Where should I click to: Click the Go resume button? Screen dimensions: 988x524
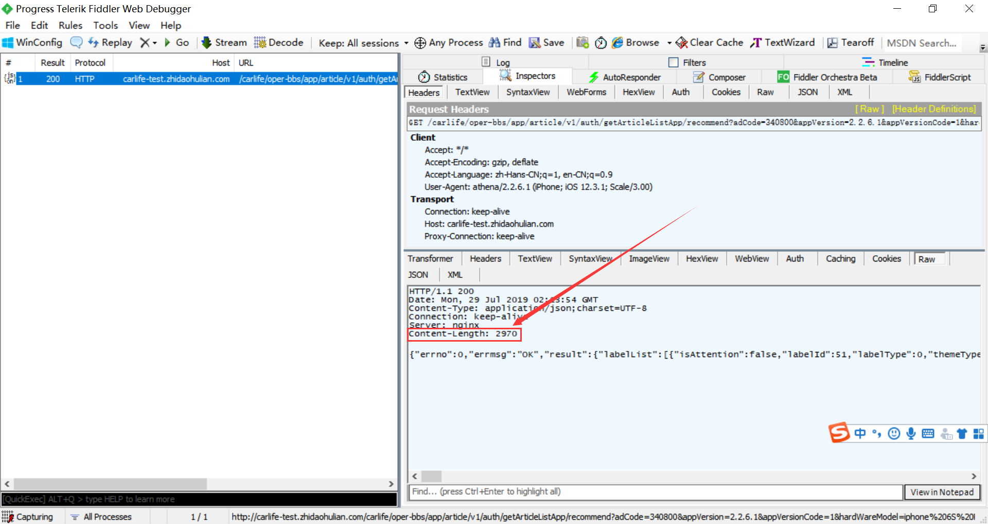pos(177,43)
